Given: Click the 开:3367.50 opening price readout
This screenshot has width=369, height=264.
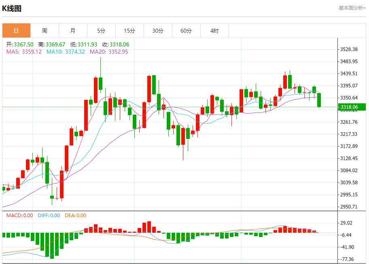Looking at the screenshot, I should tap(19, 44).
